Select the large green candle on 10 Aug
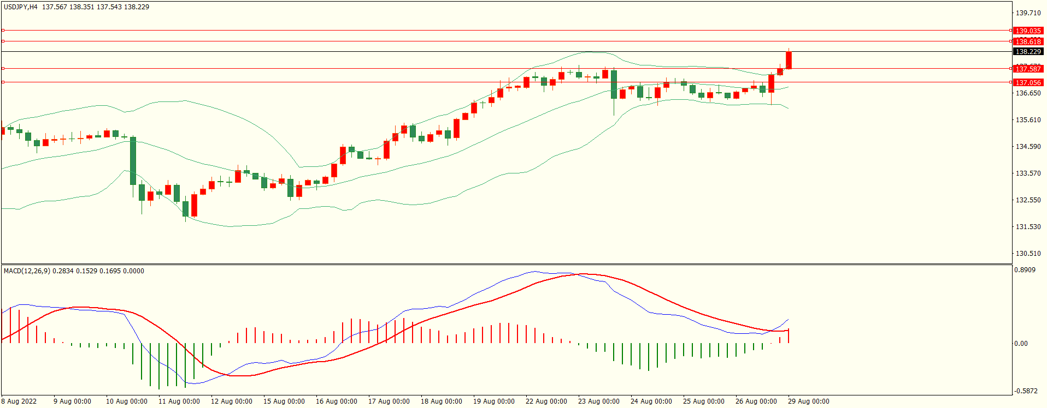Screen dimensions: 1047x408 click(133, 161)
